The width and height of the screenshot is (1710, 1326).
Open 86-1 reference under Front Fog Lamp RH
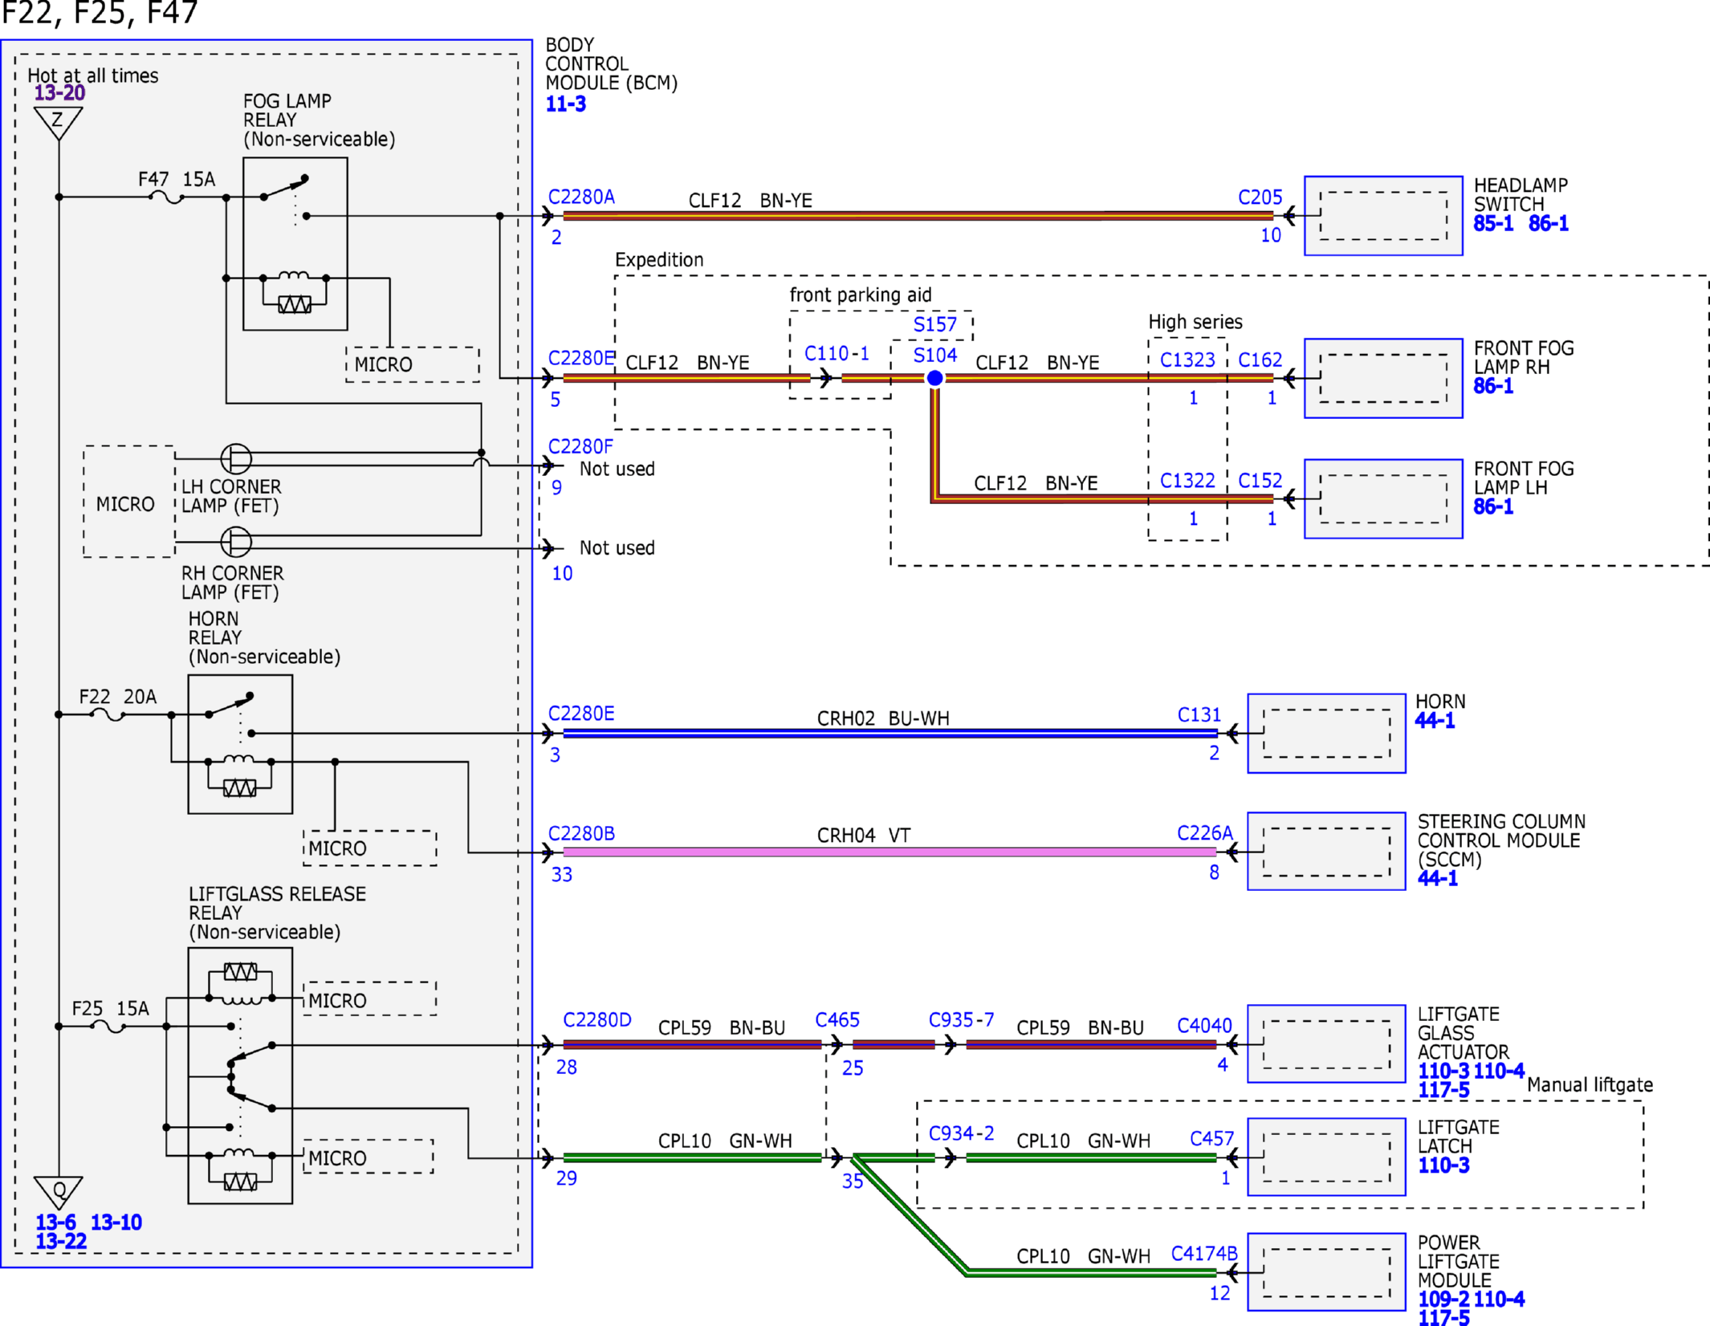click(1493, 386)
